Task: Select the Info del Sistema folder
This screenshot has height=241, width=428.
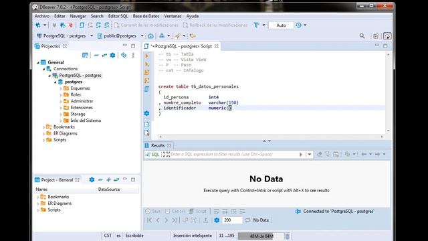Action: click(x=86, y=120)
